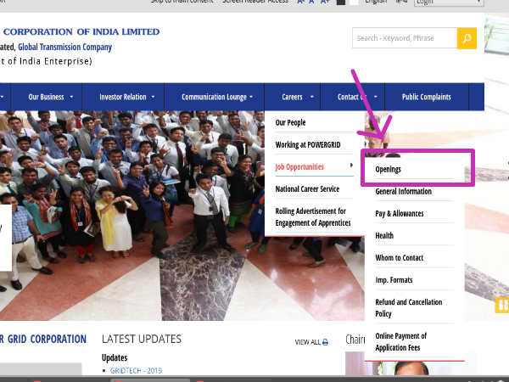Screen dimensions: 509x382
Task: Open Online Payment of Application Fees
Action: pos(401,342)
